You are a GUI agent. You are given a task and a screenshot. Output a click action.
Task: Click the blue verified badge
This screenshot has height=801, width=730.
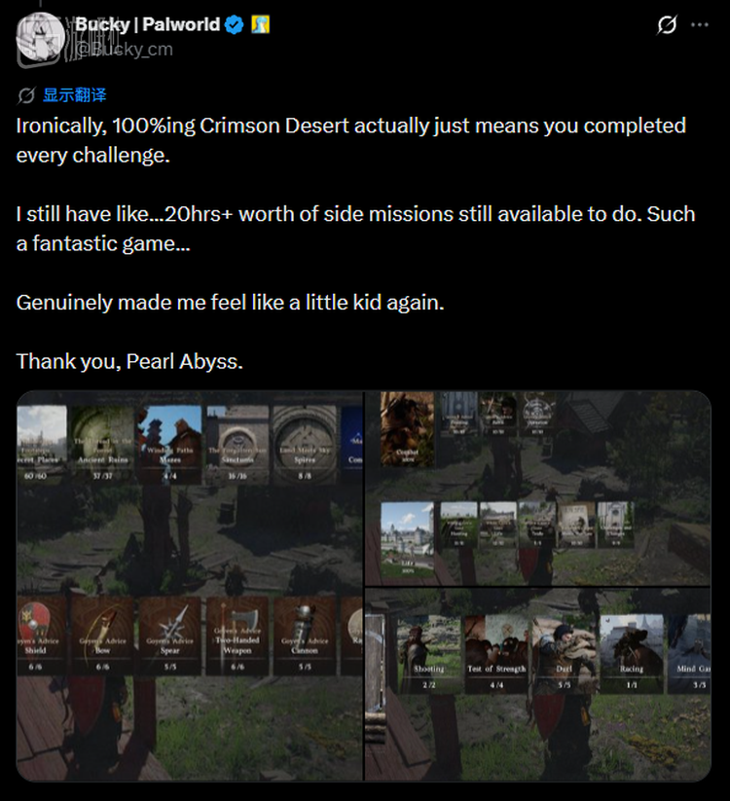[x=235, y=24]
